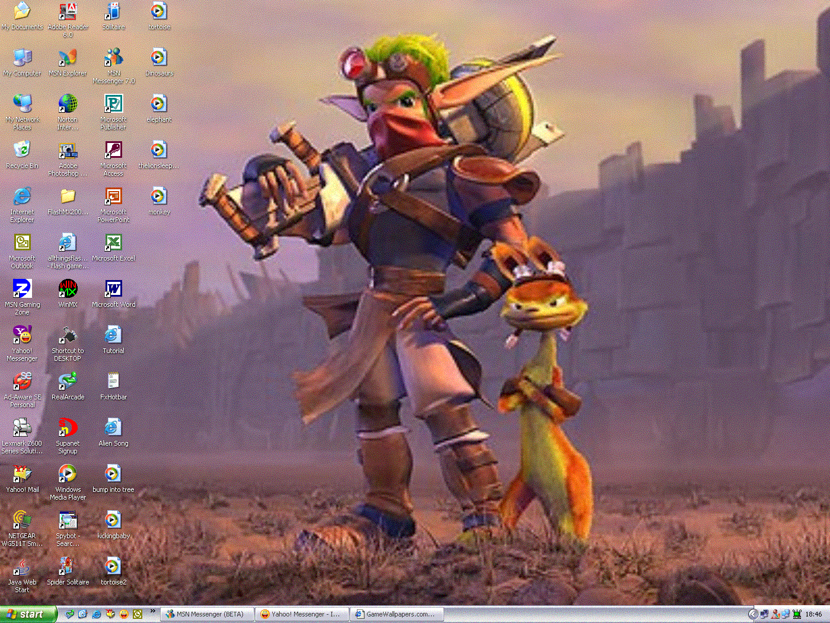830x623 pixels.
Task: Open the Java Web Start shortcut
Action: [22, 575]
